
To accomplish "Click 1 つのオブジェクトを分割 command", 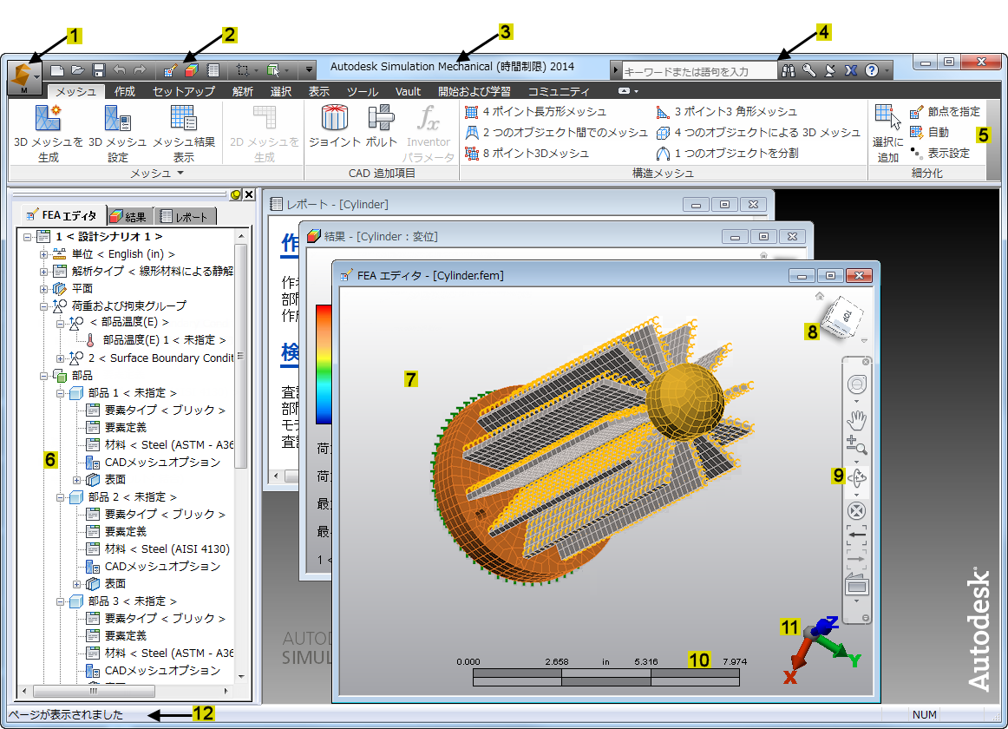I will click(727, 153).
